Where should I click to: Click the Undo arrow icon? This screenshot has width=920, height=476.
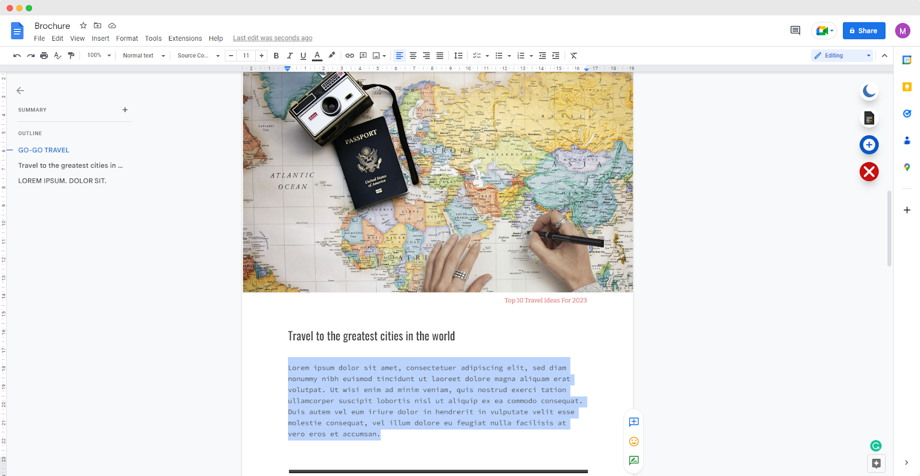17,56
